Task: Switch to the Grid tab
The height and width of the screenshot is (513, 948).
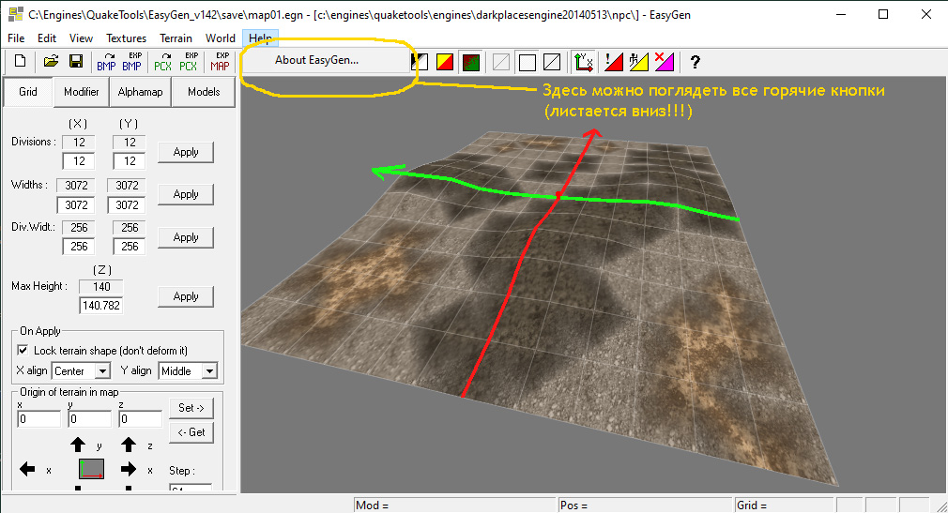Action: [x=28, y=92]
